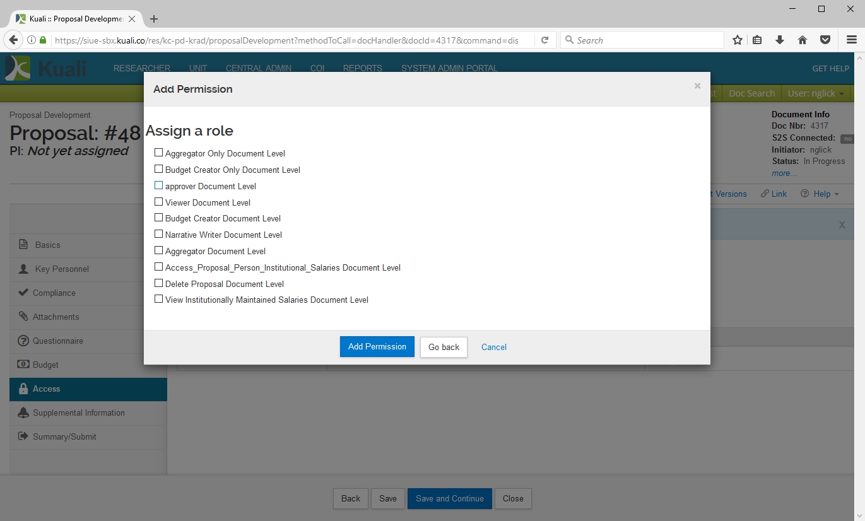Check Aggregator Only Document Level

click(x=158, y=153)
